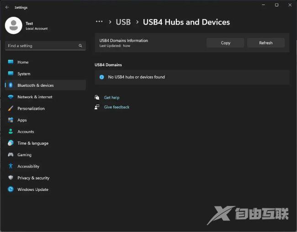Screen dimensions: 297x232
Task: Click the Accessibility figure icon
Action: (11, 166)
